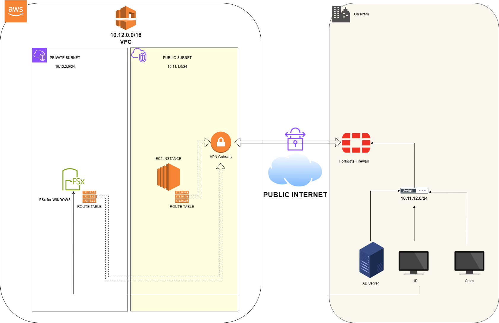Click the "VPN Gateway" label
499x323 pixels.
[x=221, y=157]
